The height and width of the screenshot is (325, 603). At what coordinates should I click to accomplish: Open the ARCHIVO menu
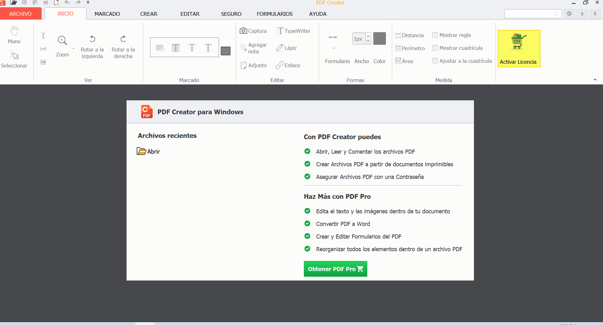pos(21,14)
